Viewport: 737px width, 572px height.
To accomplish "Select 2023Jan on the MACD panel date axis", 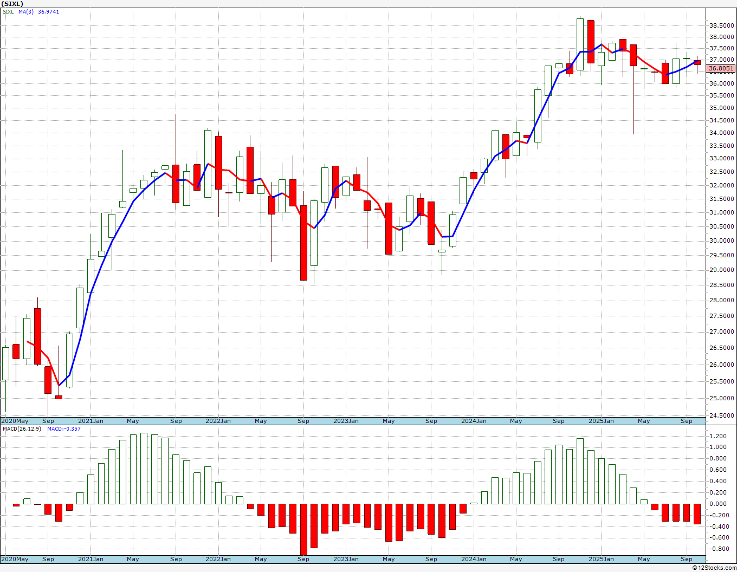I will coord(346,559).
